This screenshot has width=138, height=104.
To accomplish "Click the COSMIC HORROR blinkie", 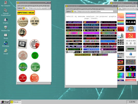I will coord(109,28).
